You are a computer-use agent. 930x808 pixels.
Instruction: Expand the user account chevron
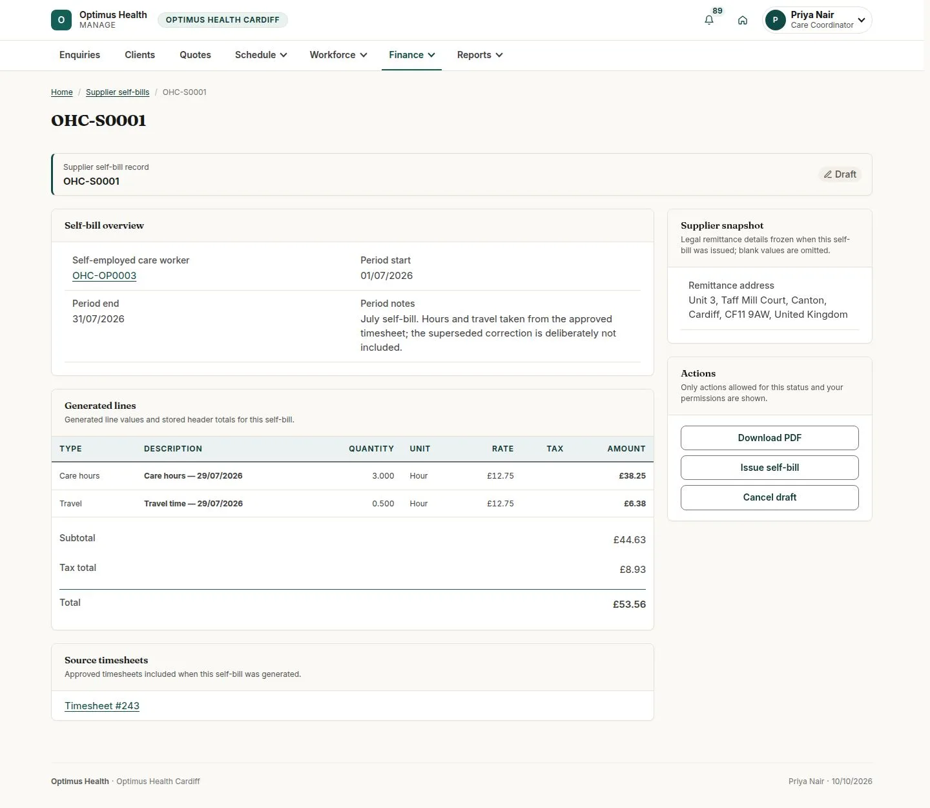click(862, 20)
